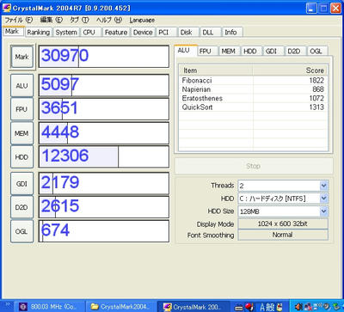This screenshot has height=312, width=344.
Task: Open the ヘルプ(H) menu
Action: click(109, 20)
